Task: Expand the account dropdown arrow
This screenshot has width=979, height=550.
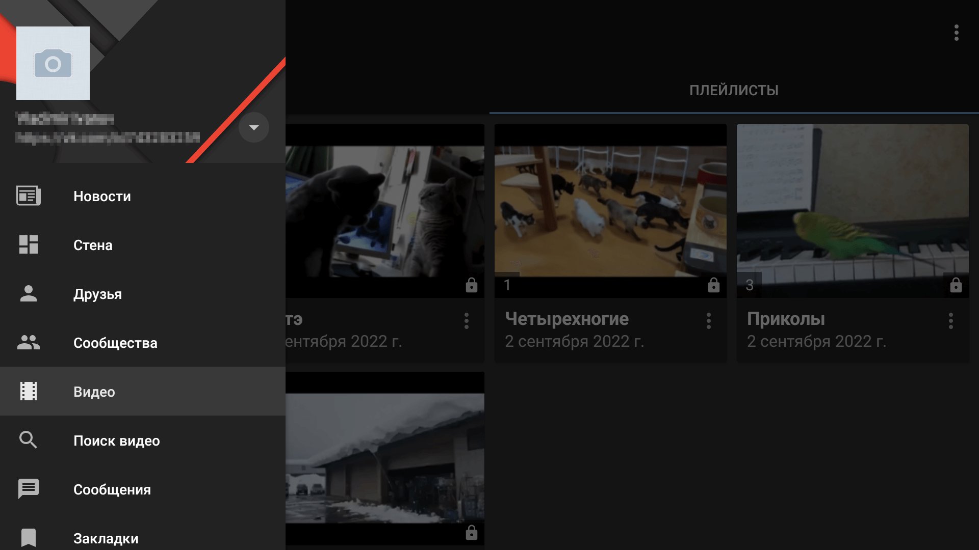Action: [x=254, y=127]
